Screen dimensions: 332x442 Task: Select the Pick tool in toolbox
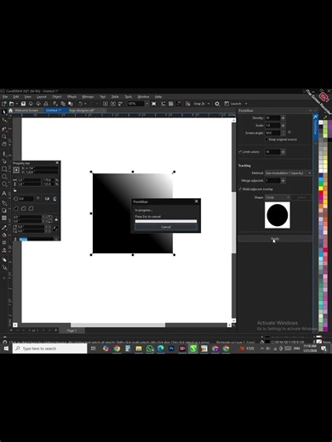tap(4, 112)
